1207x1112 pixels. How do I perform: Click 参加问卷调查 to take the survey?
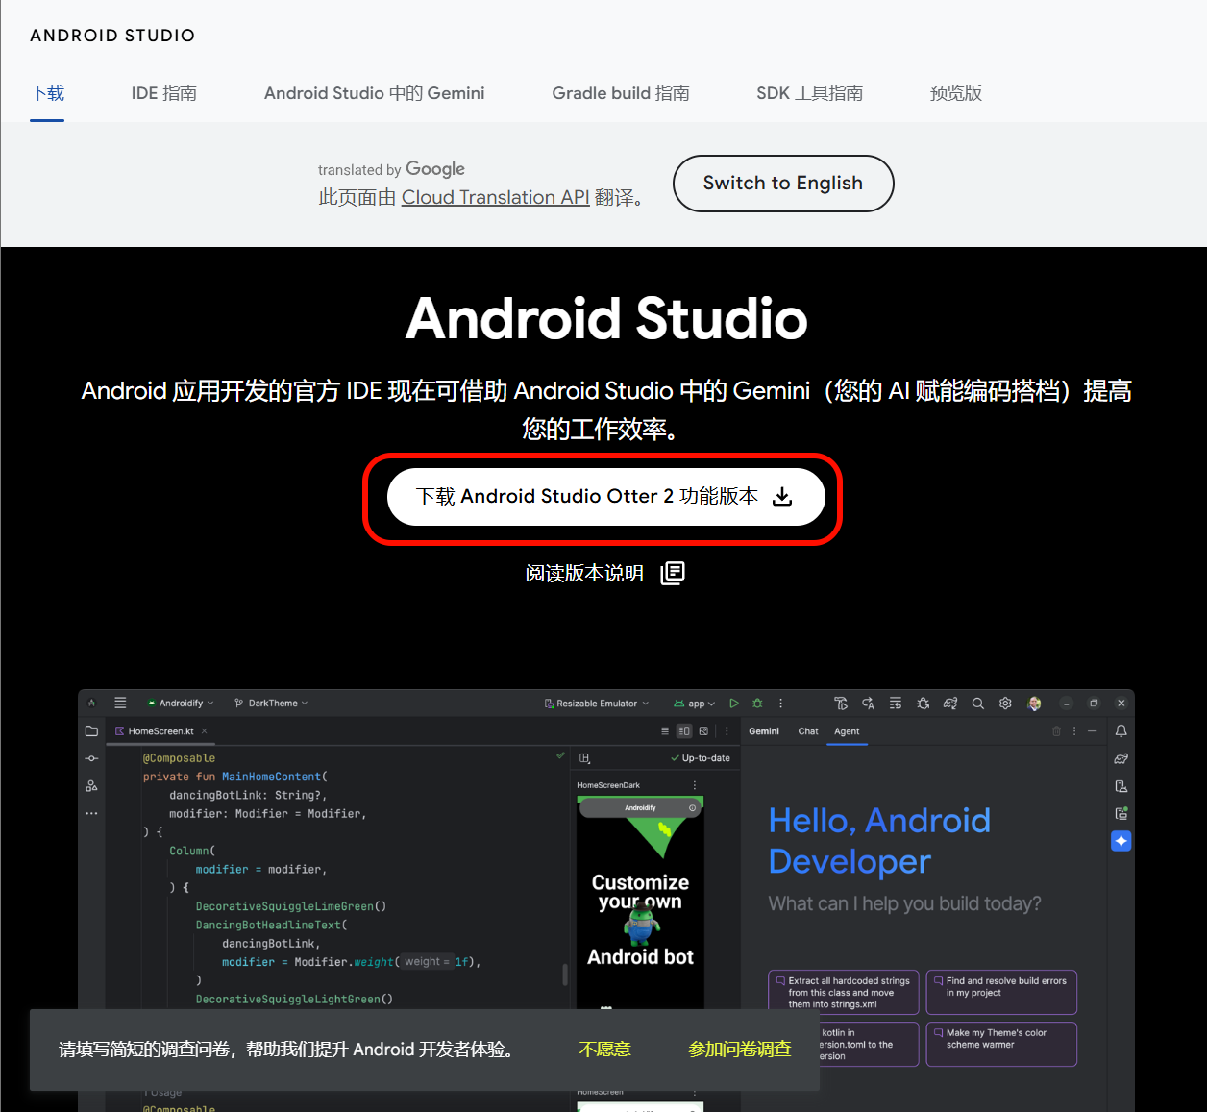click(740, 1050)
